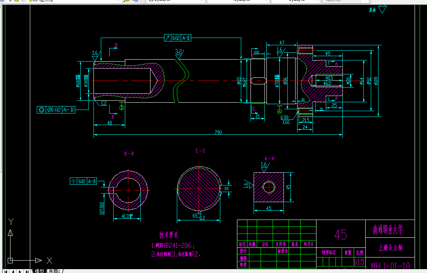Select the scale value 1:1.5
Screen dimensions: 427x273
[359, 262]
